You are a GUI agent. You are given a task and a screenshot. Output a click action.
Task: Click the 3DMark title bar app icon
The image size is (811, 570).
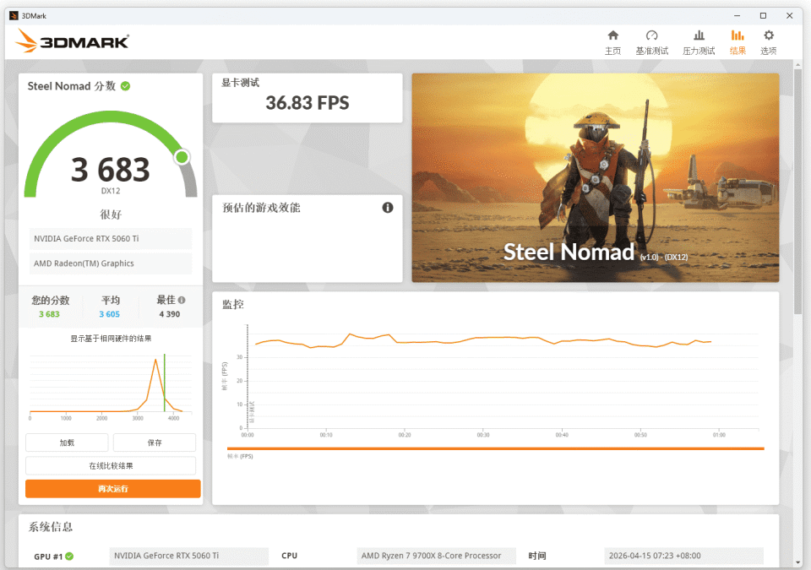pyautogui.click(x=14, y=15)
